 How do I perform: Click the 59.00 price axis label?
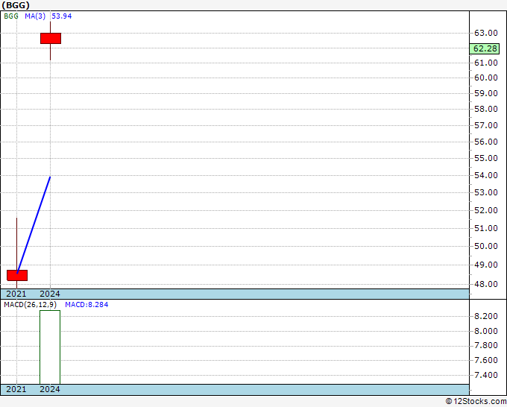(485, 93)
